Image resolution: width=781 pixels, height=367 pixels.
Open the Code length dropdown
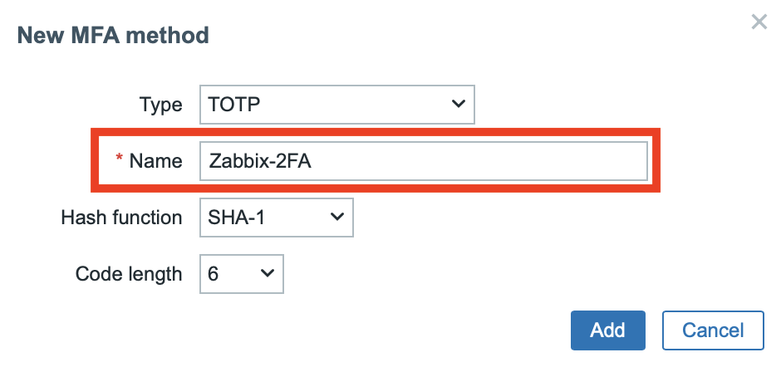[x=242, y=274]
